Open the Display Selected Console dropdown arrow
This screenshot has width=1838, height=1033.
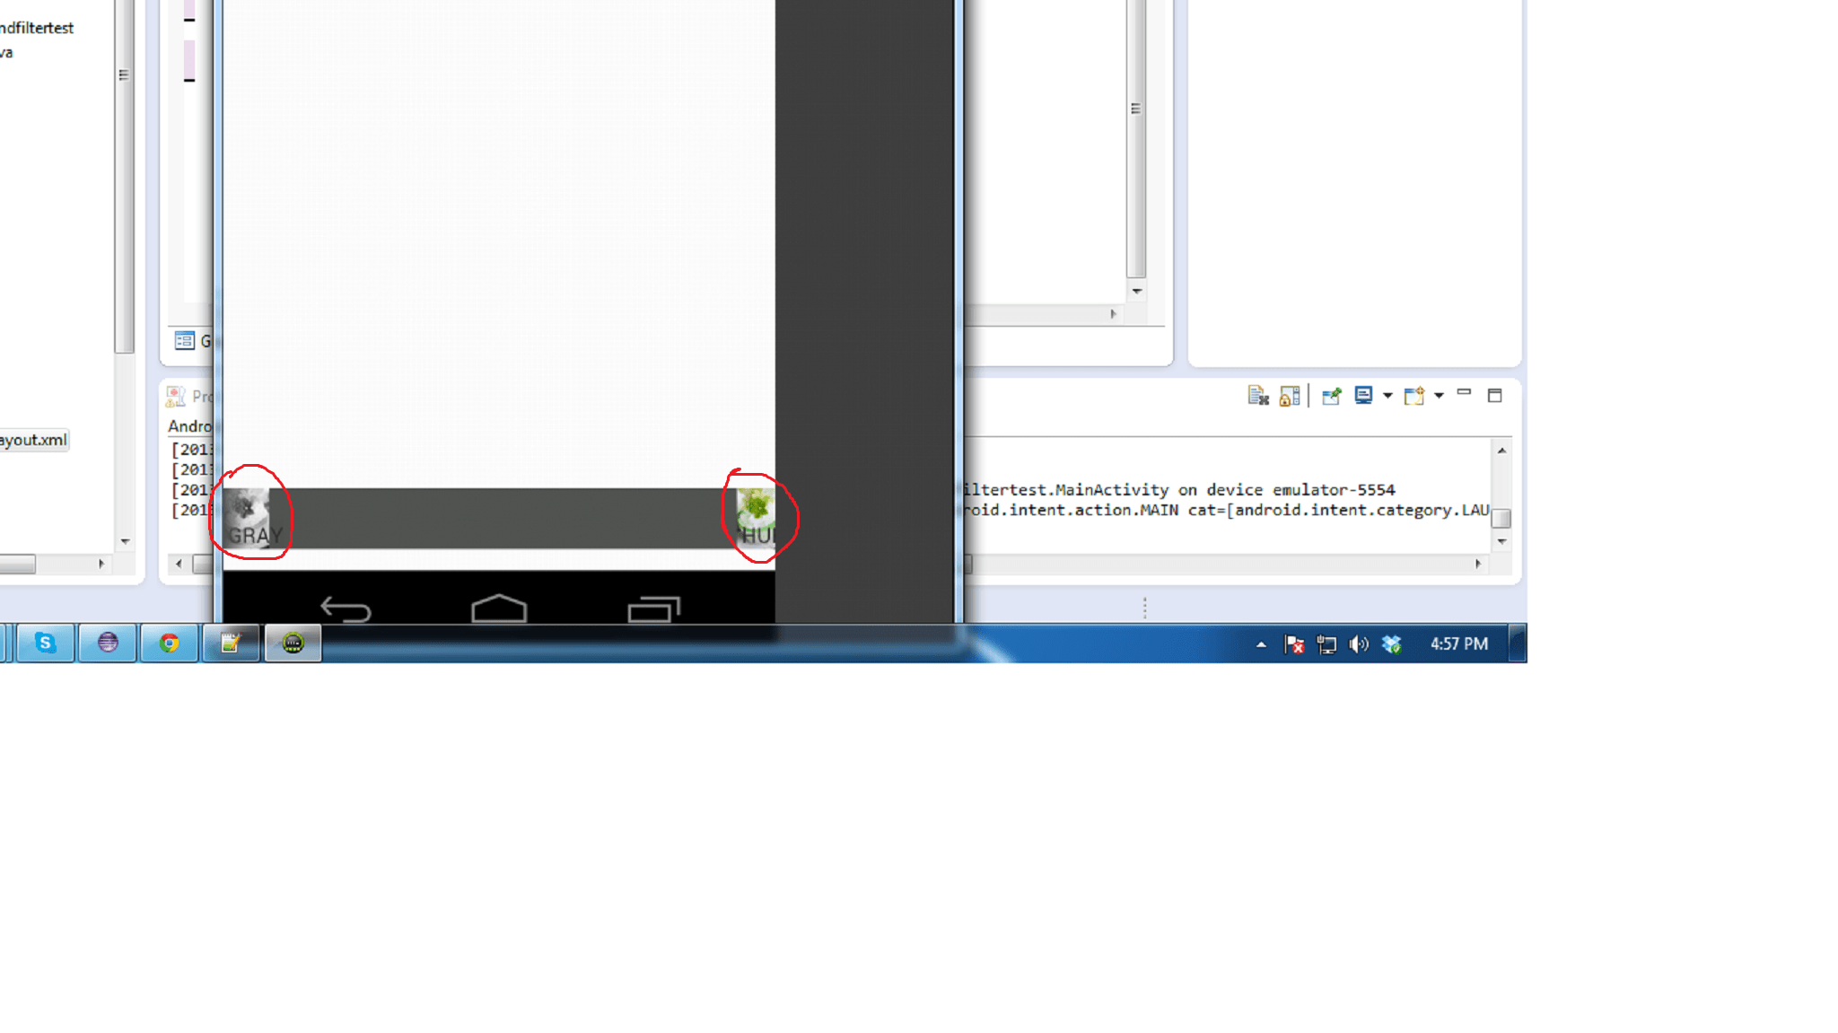(1387, 396)
